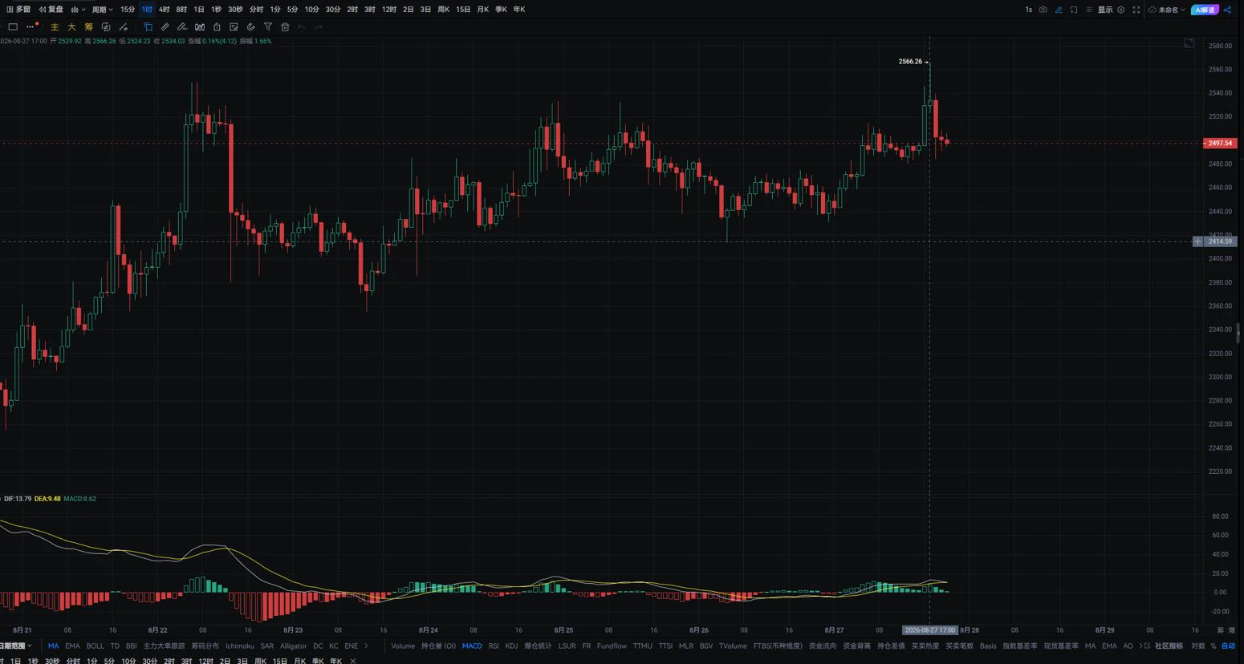Enable 自动 auto scale
Image resolution: width=1244 pixels, height=664 pixels.
tap(1229, 646)
